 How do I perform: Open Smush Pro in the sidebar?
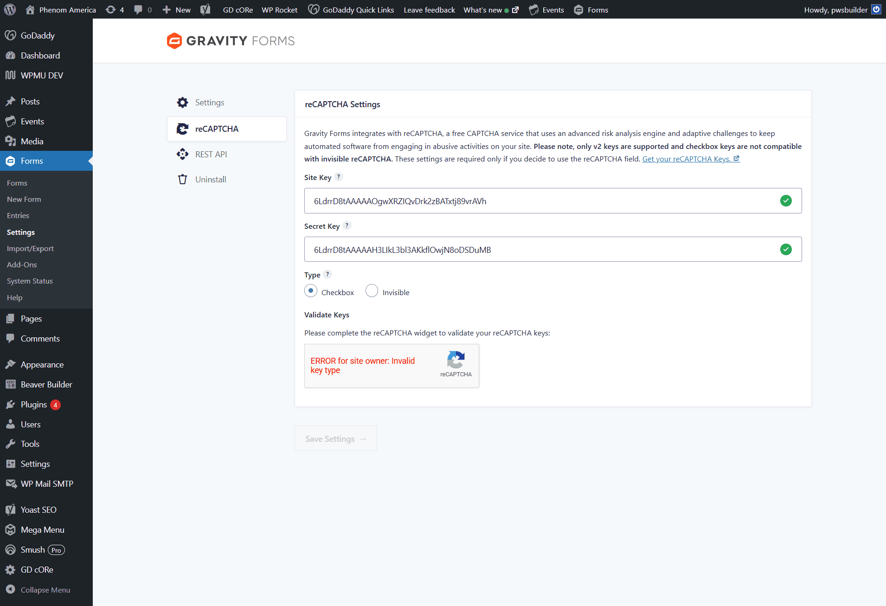46,550
